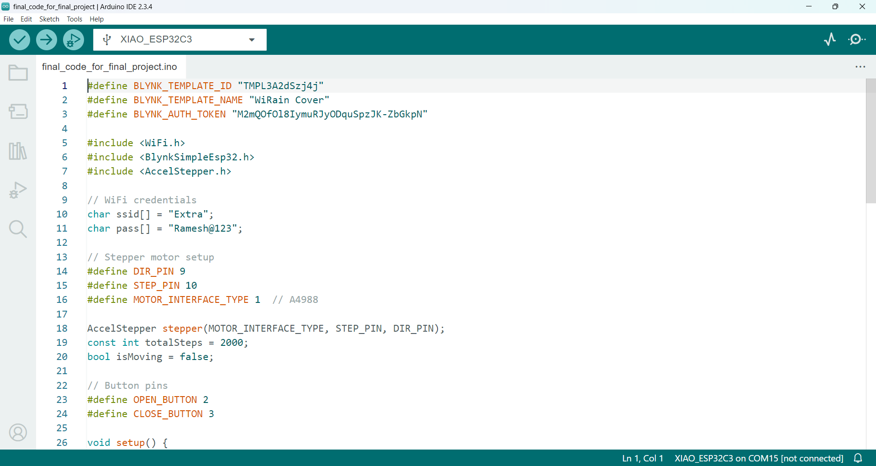The width and height of the screenshot is (876, 466).
Task: Open the Serial Plotter
Action: click(x=830, y=39)
